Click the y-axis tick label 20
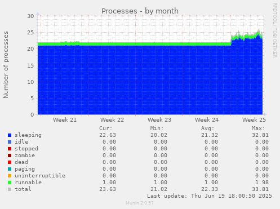 pyautogui.click(x=30, y=49)
